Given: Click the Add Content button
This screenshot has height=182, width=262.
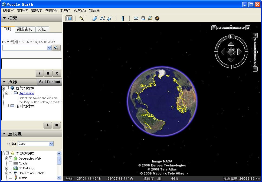Looking at the screenshot, I should pyautogui.click(x=49, y=82).
